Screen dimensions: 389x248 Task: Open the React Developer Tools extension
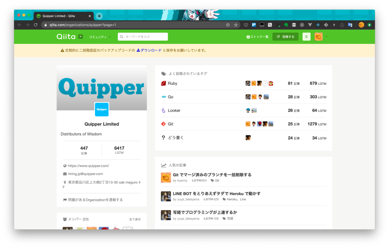point(318,25)
